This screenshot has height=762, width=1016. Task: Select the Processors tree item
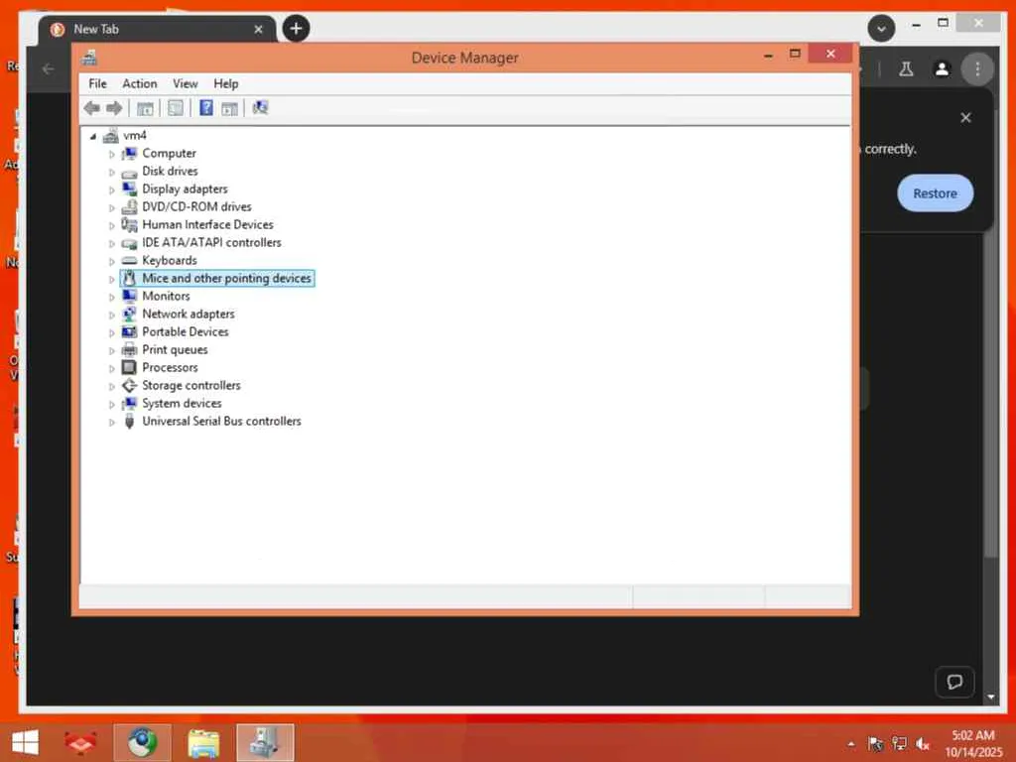(170, 367)
